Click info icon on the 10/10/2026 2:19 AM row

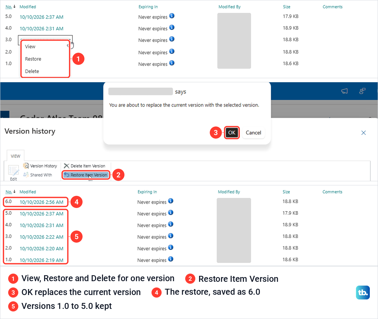[171, 259]
